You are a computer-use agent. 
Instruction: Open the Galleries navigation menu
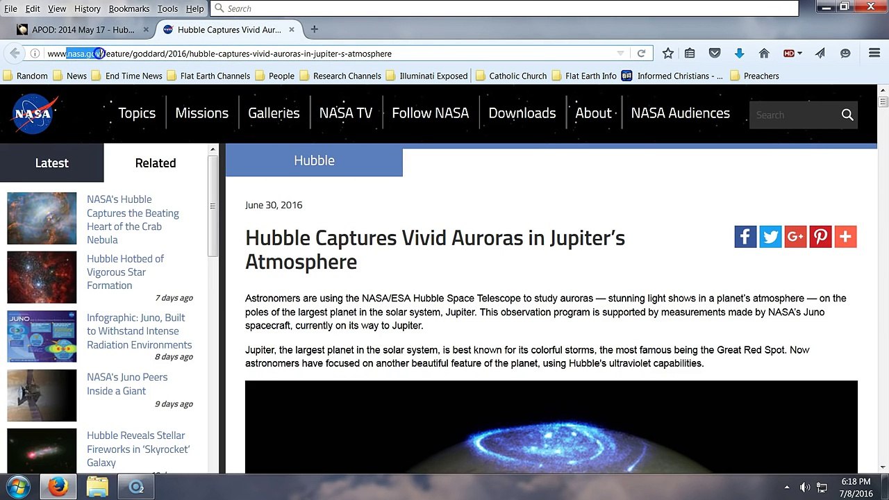click(274, 113)
